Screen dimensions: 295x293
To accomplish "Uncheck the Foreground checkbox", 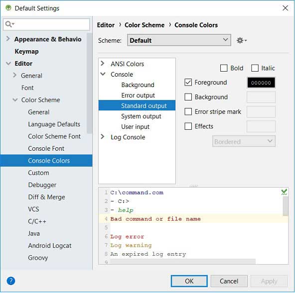I will tap(188, 82).
